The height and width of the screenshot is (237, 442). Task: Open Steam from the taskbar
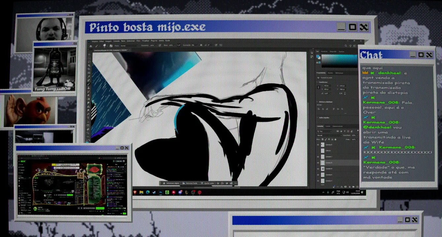154,192
